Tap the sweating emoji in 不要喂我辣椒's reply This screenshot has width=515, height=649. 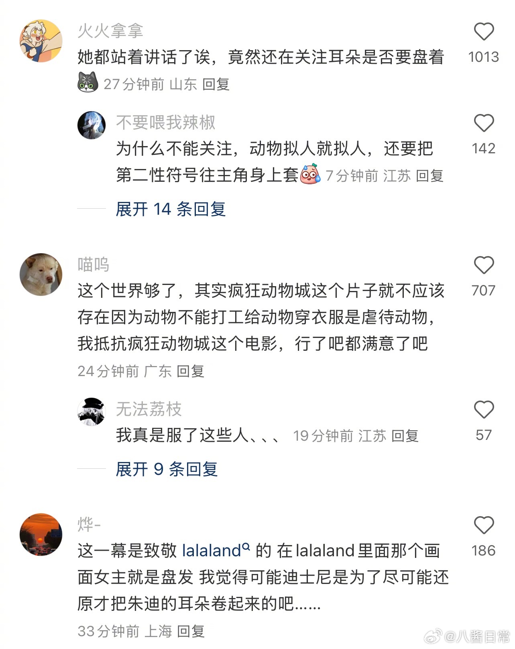pos(310,174)
